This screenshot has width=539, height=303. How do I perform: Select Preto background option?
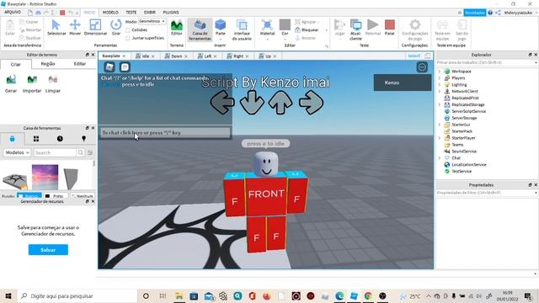pos(56,196)
